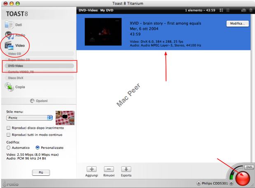Choose the Video CD format
The width and height of the screenshot is (255, 188).
[39, 54]
